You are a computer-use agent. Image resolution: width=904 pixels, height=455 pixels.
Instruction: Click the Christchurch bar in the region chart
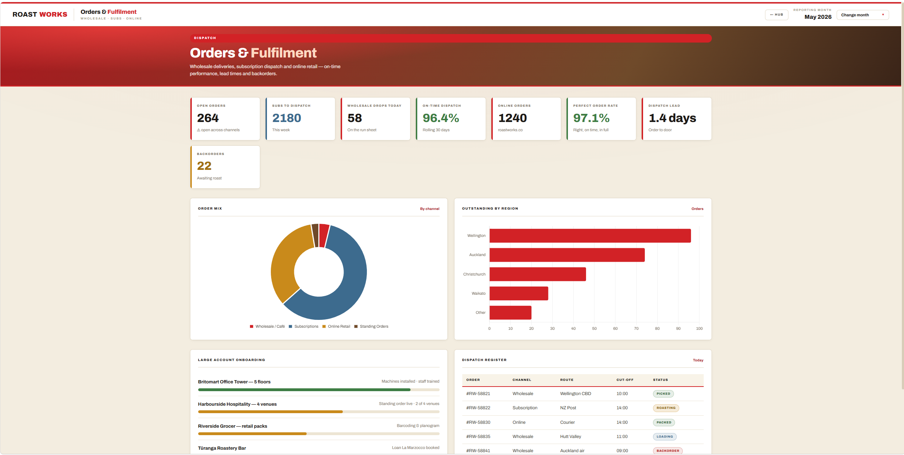[x=537, y=274]
